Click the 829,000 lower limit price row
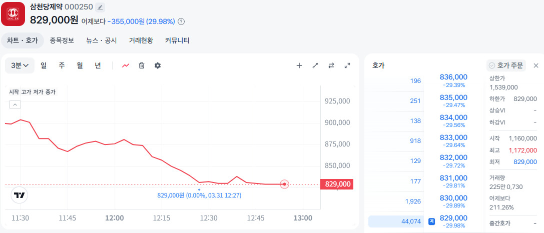544x233 pixels. tap(453, 221)
